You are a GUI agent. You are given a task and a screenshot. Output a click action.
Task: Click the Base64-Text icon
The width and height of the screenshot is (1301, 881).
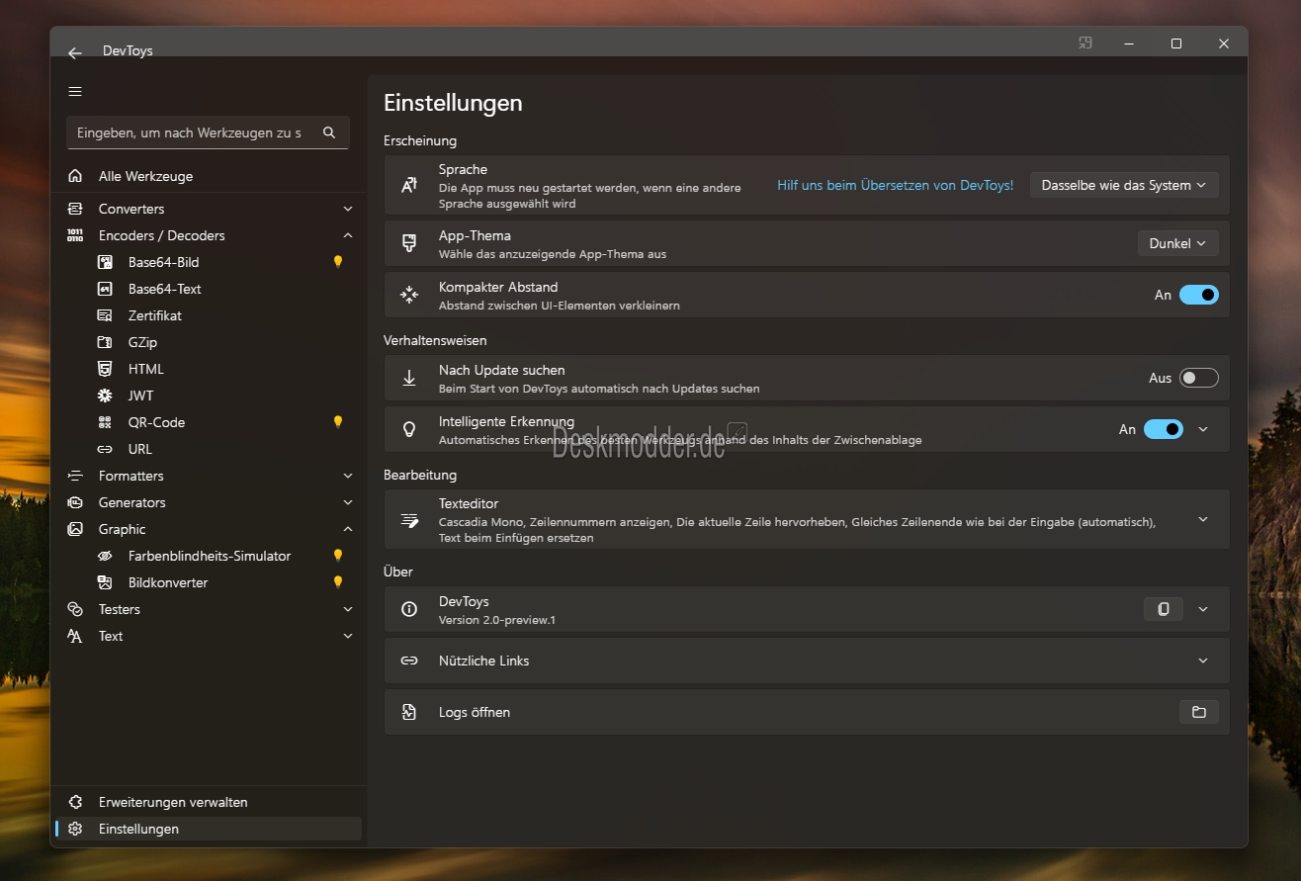105,289
